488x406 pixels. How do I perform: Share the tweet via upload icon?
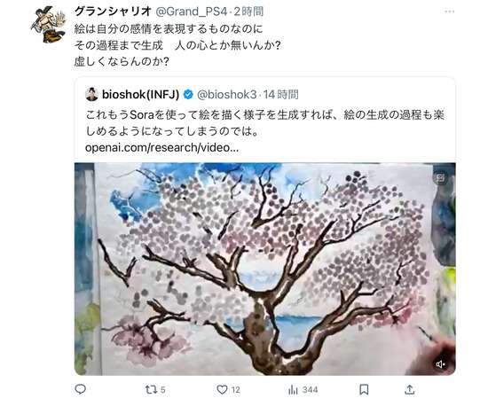point(410,389)
